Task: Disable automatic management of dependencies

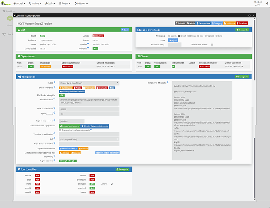Action: 67,67
